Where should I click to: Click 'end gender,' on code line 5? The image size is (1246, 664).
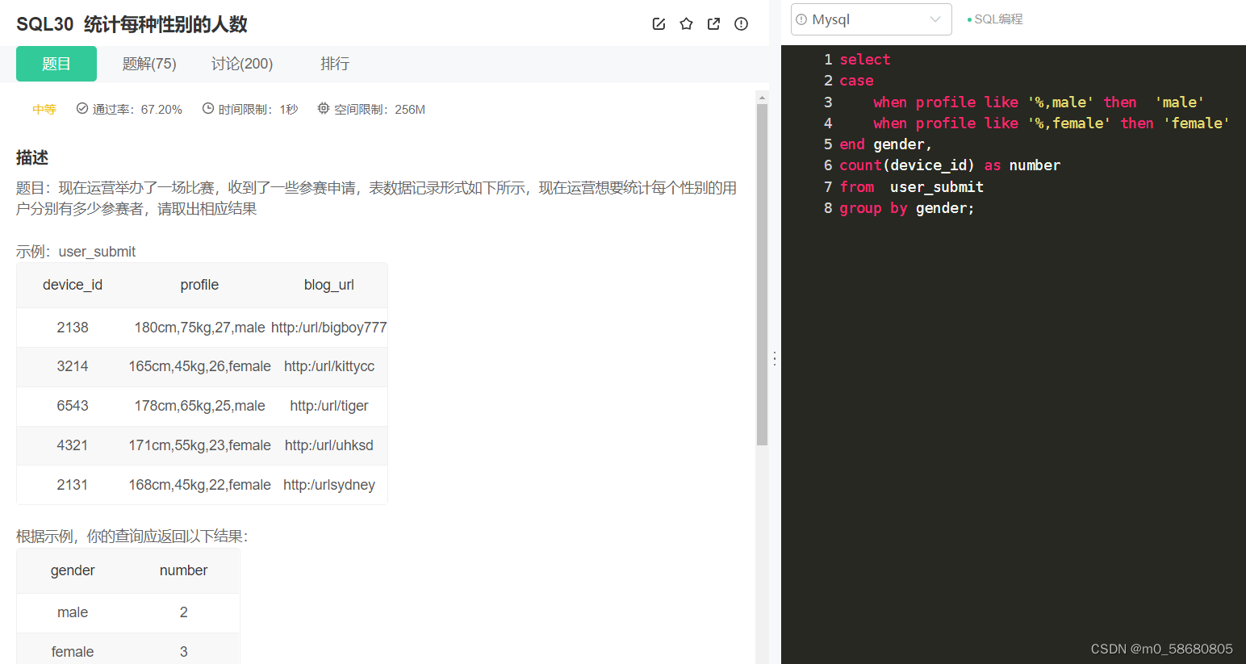(886, 144)
